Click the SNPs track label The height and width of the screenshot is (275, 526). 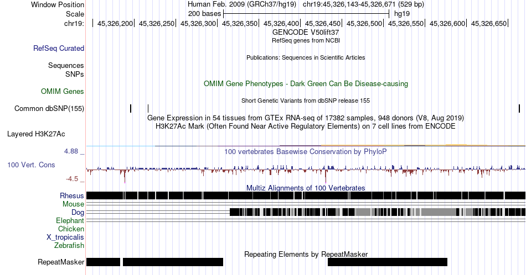[75, 74]
